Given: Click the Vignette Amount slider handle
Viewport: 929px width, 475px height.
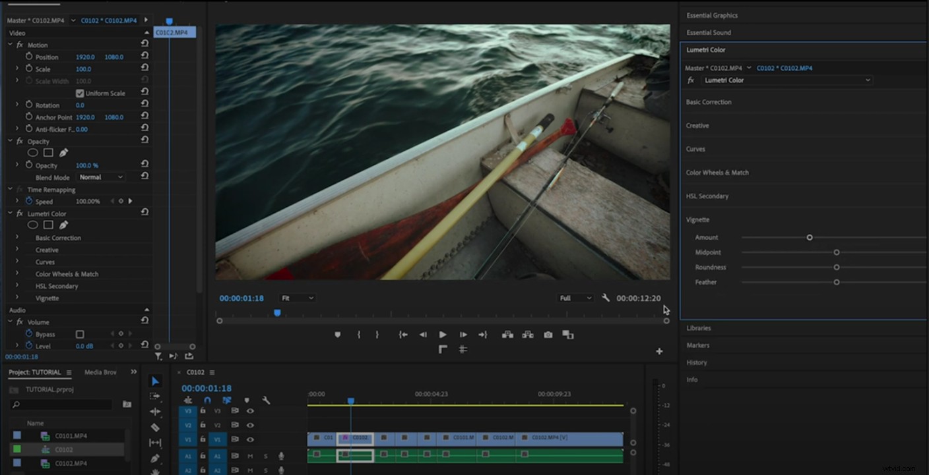Looking at the screenshot, I should click(x=810, y=237).
